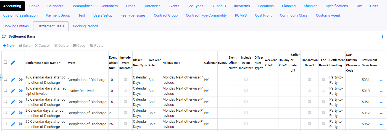Image resolution: width=387 pixels, height=131 pixels.
Task: Open the vertical three-dot options menu
Action: [382, 36]
